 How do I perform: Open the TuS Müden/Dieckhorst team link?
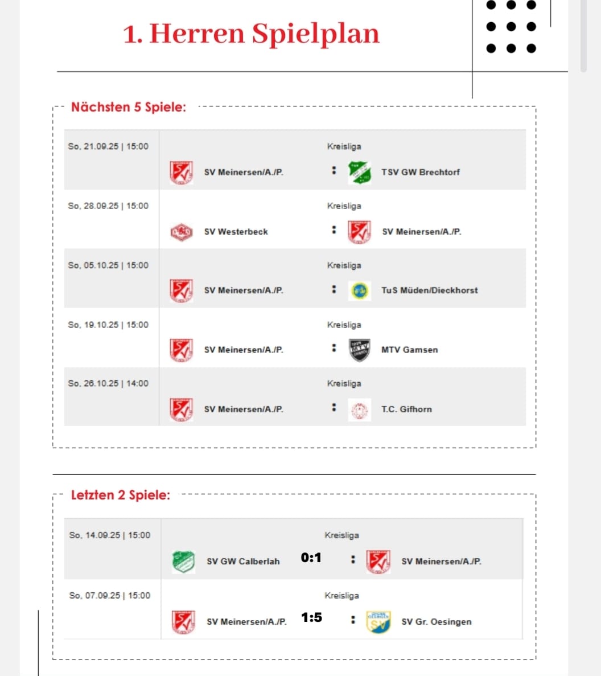tap(430, 290)
